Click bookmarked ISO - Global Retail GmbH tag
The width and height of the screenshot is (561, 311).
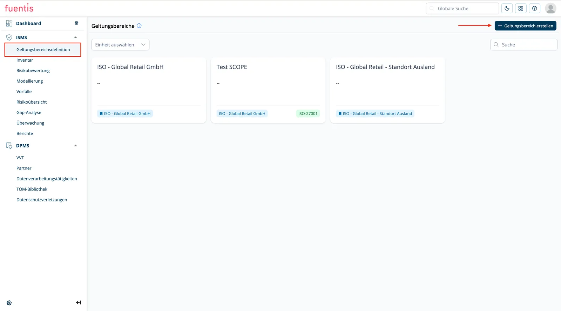click(x=125, y=113)
